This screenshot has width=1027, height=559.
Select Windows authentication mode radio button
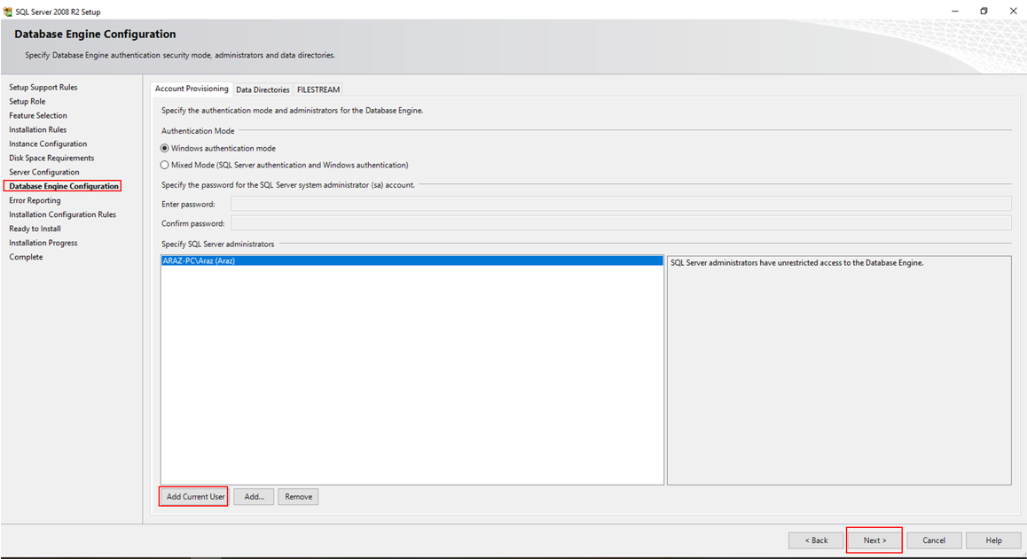click(164, 149)
